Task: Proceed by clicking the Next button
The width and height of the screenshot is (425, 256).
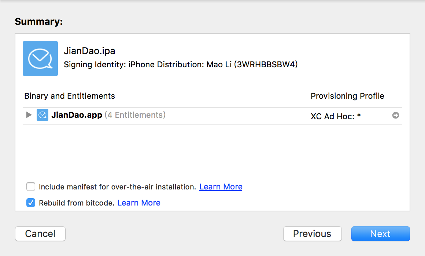Action: point(380,234)
